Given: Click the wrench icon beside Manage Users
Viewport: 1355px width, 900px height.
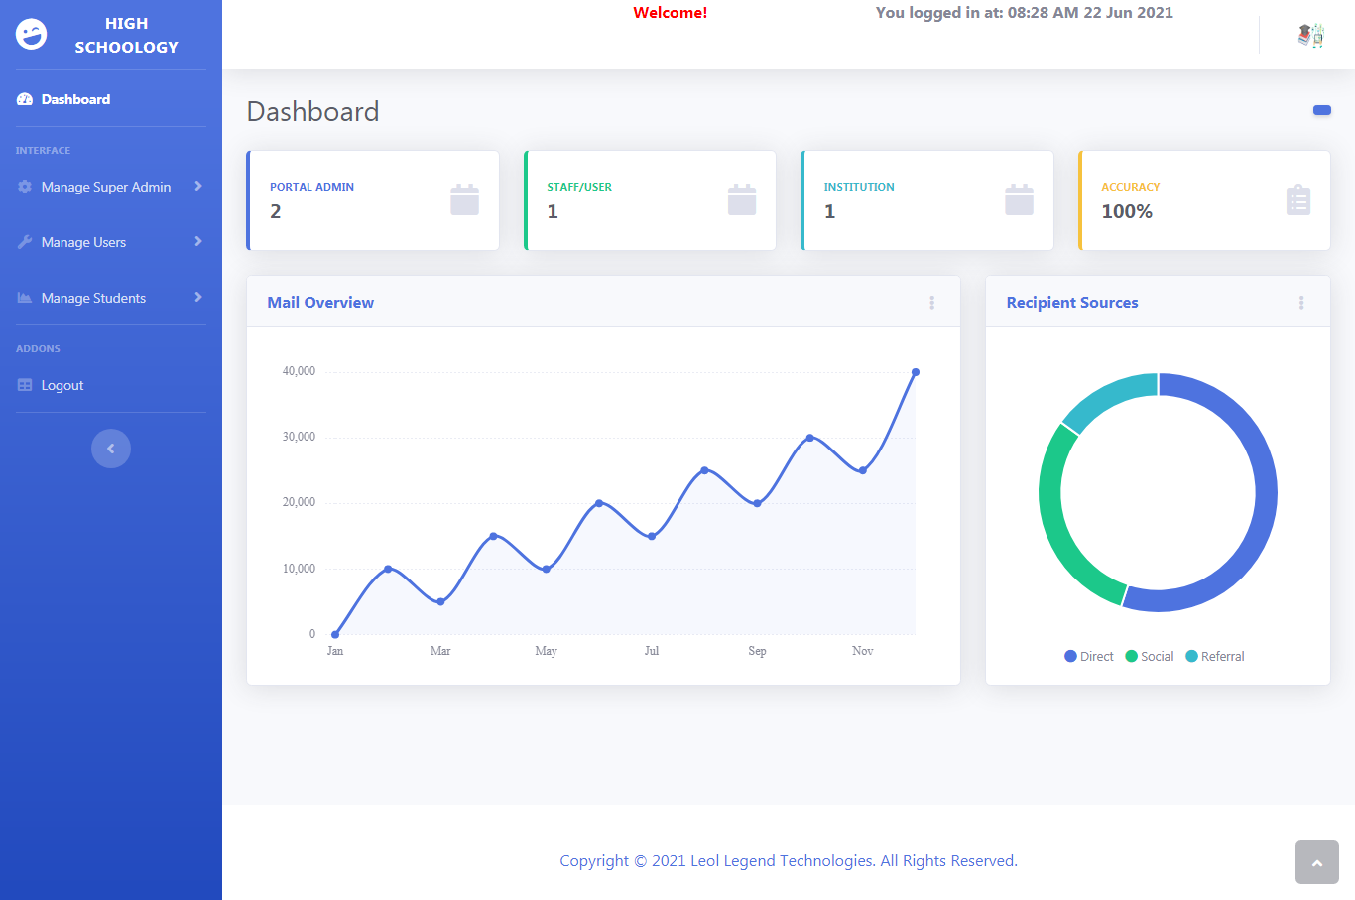Looking at the screenshot, I should click(x=25, y=242).
